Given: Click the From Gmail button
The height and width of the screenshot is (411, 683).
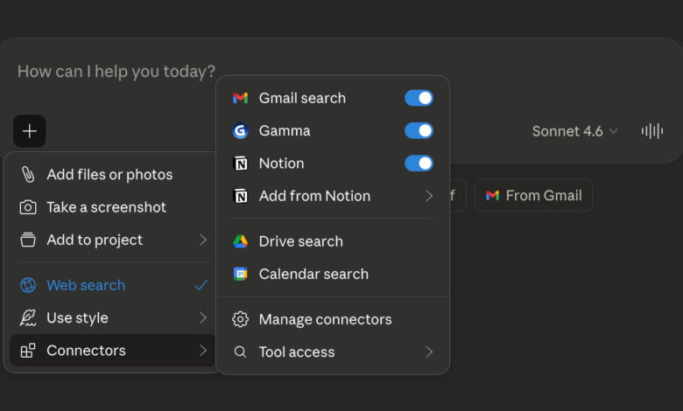Looking at the screenshot, I should [533, 195].
